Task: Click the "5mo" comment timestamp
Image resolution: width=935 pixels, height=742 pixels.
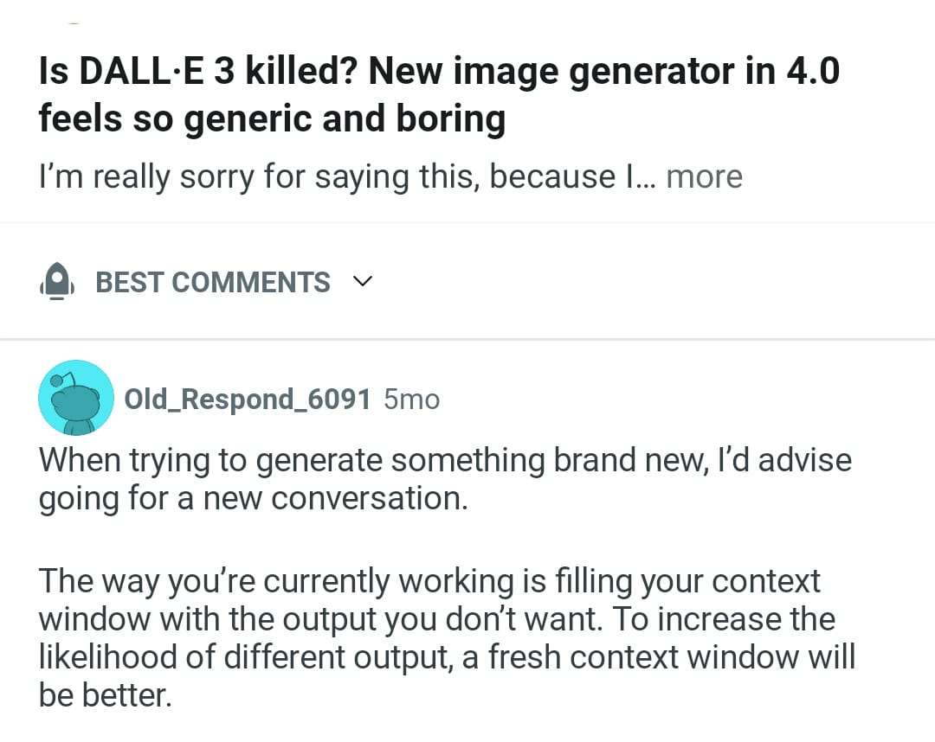Action: 411,399
